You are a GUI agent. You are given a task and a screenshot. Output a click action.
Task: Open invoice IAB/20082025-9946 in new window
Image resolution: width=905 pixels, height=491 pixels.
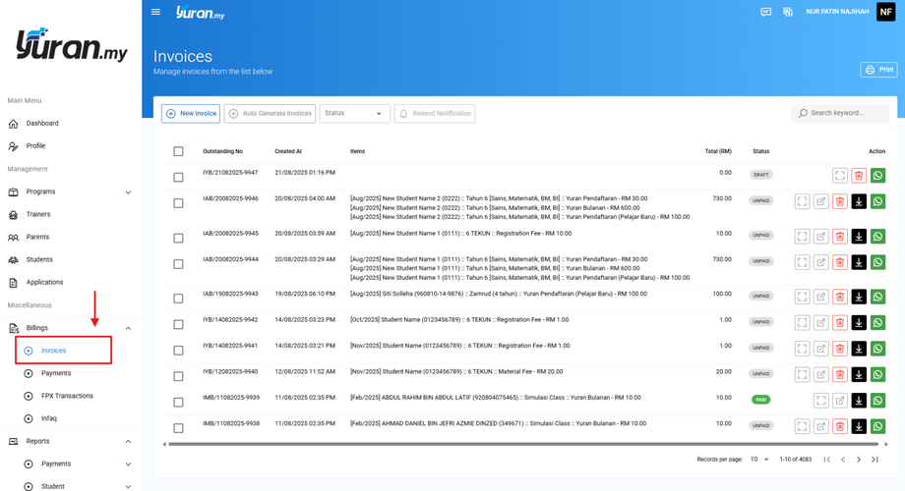point(820,201)
